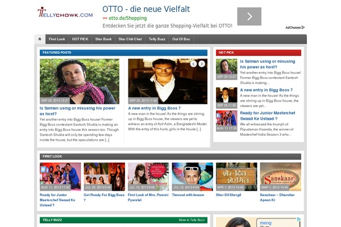Open the HOT PICK menu item
341x227 pixels.
click(x=80, y=39)
